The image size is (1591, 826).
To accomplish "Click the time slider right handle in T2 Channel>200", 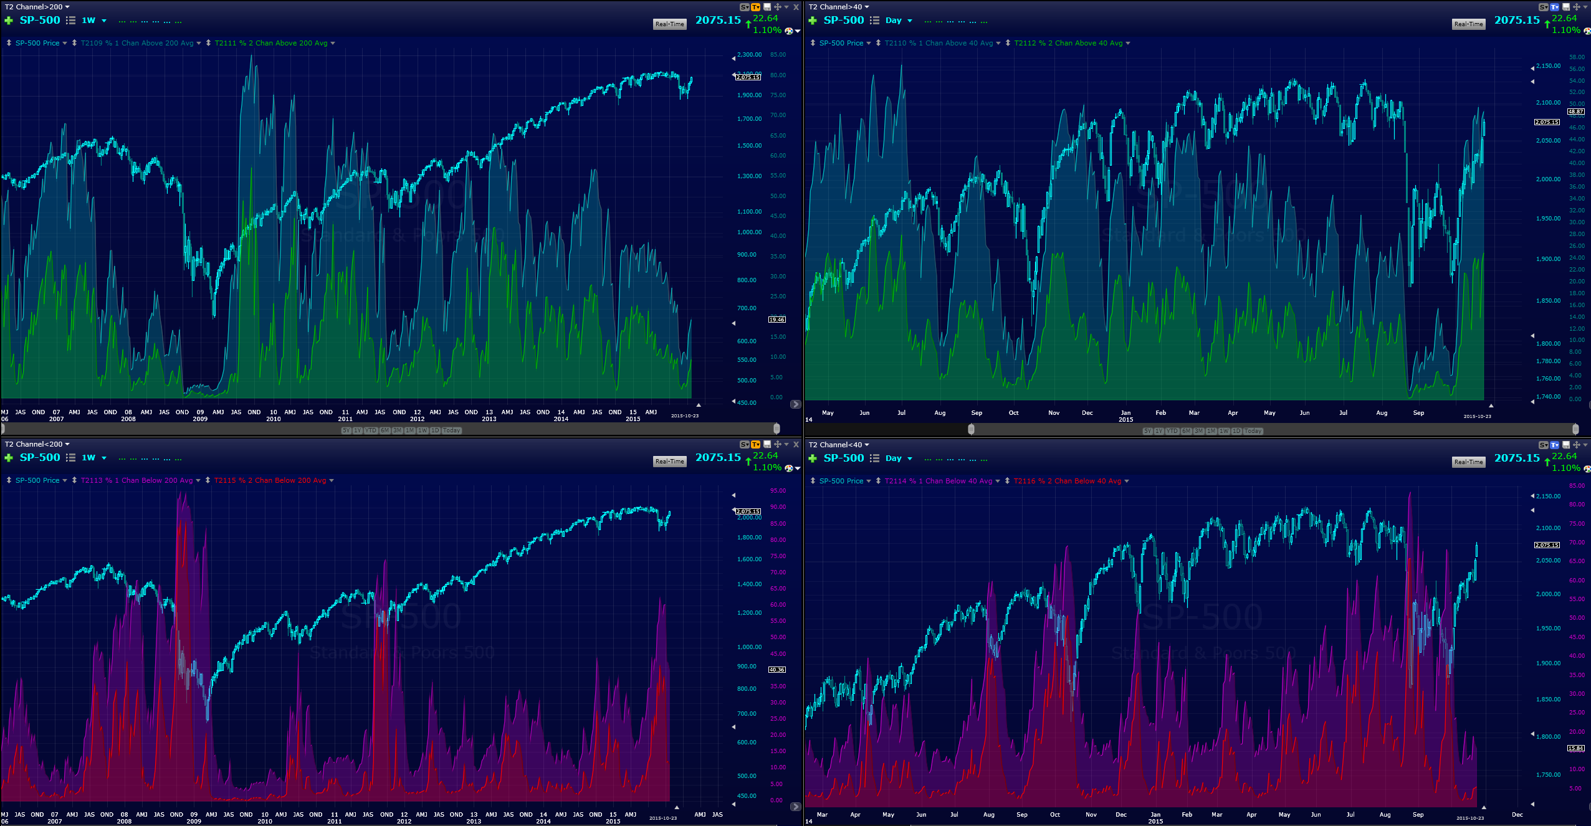I will tap(776, 429).
